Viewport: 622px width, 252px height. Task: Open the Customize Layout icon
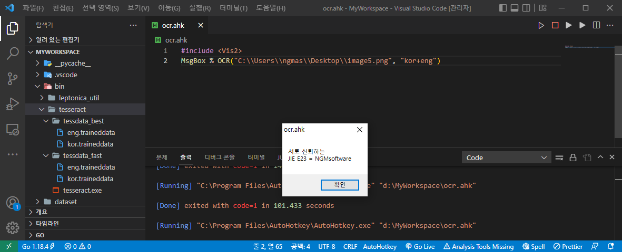pyautogui.click(x=544, y=8)
